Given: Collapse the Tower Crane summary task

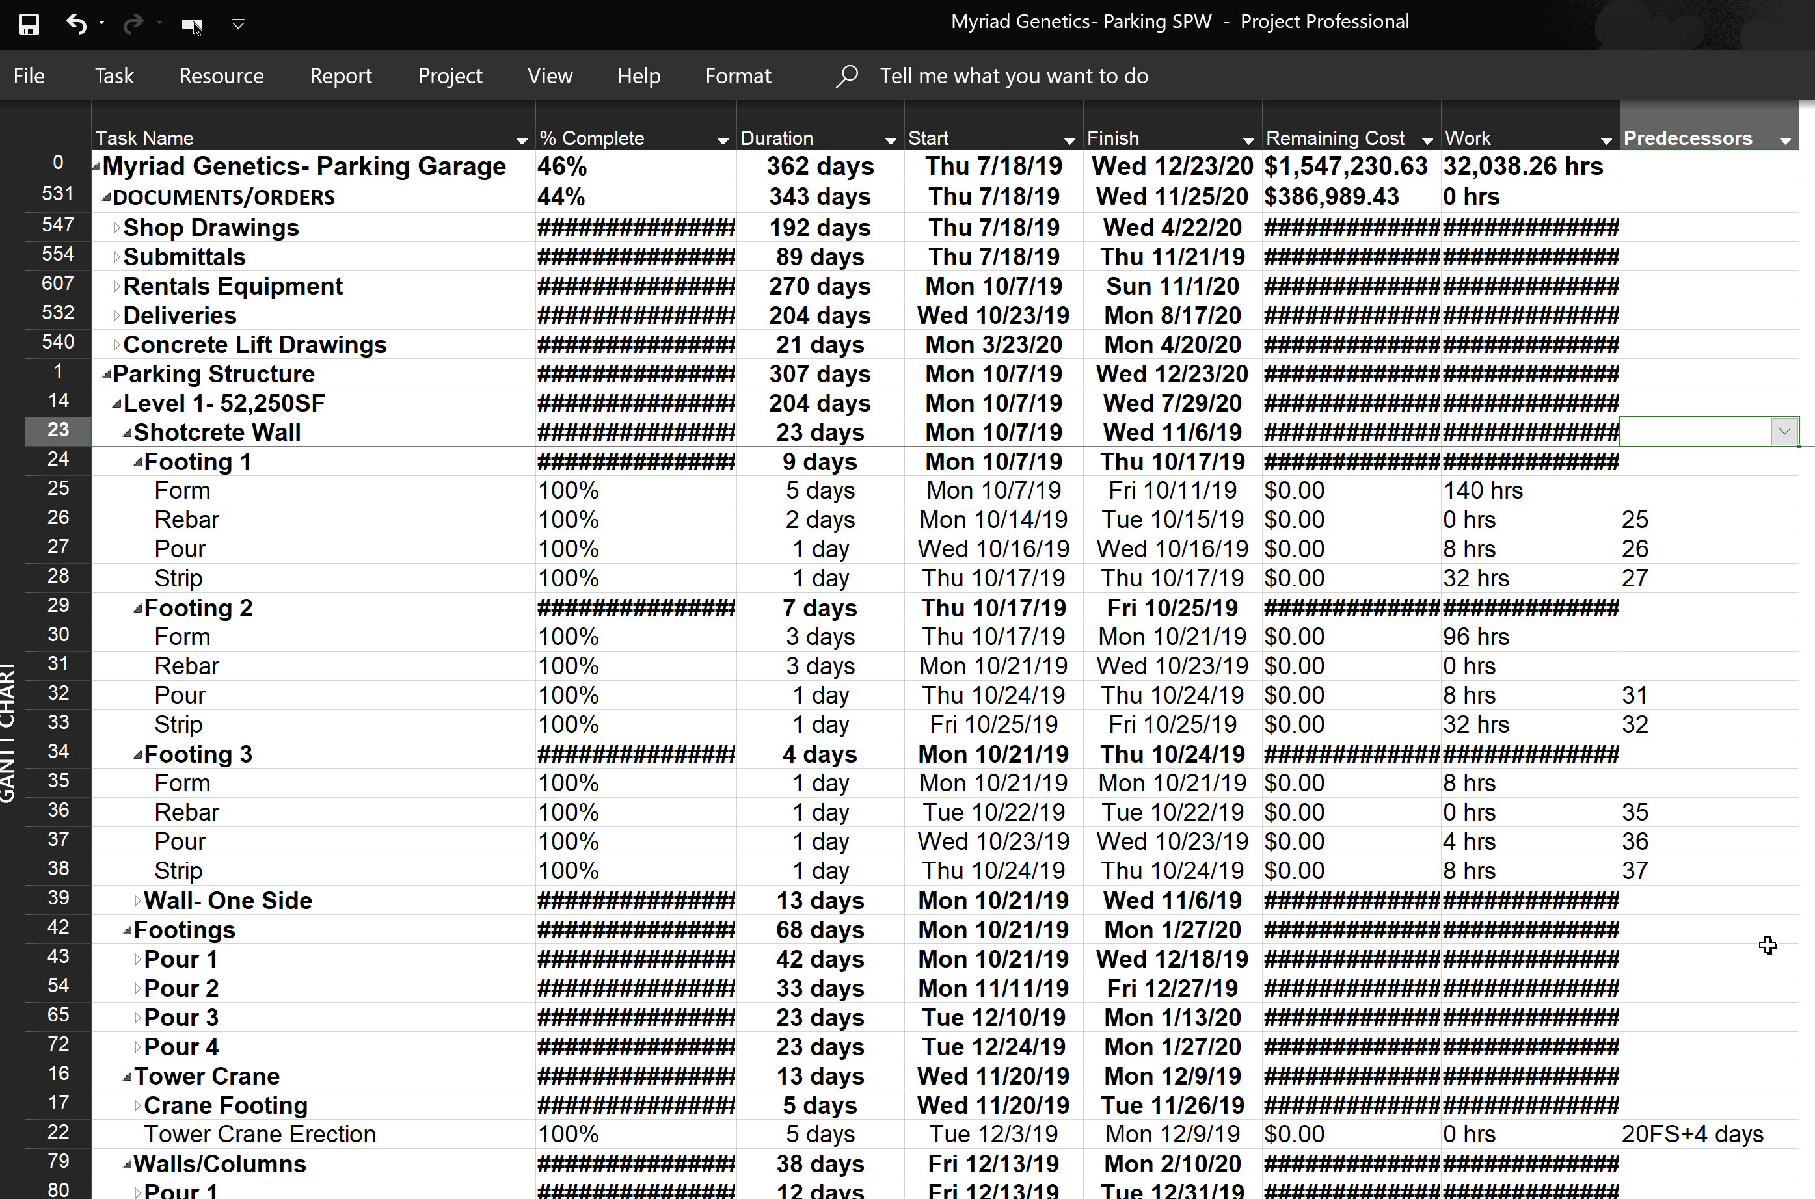Looking at the screenshot, I should [x=128, y=1077].
